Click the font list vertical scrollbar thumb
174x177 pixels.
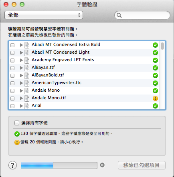pyautogui.click(x=162, y=46)
